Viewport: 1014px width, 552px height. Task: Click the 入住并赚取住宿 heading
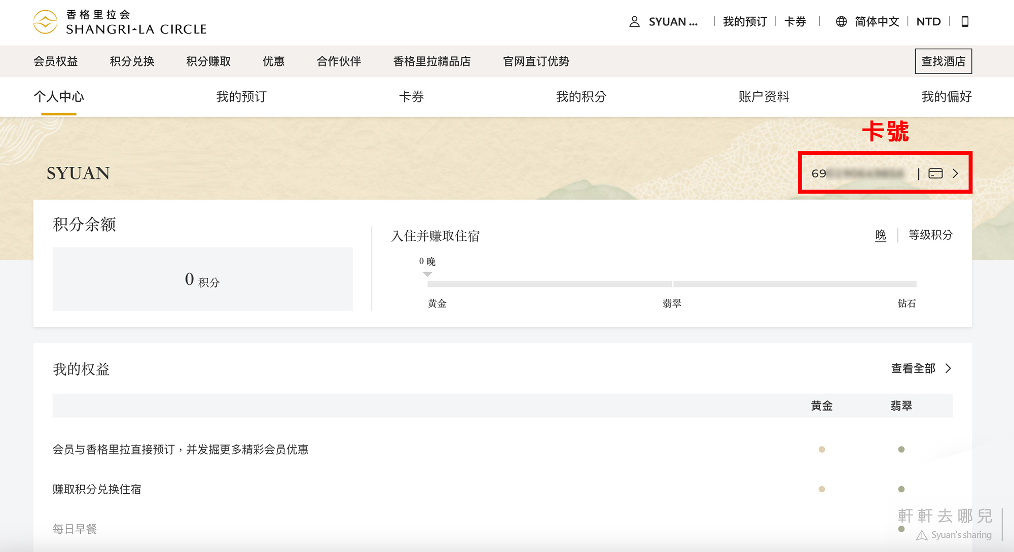point(436,236)
